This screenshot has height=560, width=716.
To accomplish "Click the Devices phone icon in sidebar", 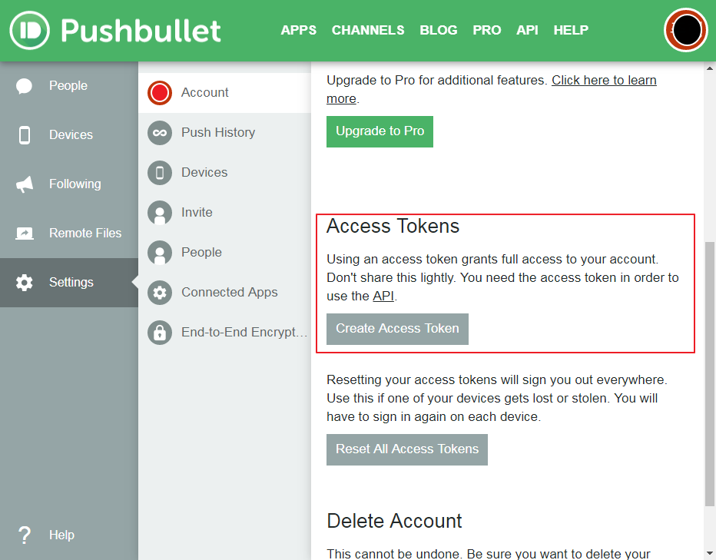I will tap(25, 134).
